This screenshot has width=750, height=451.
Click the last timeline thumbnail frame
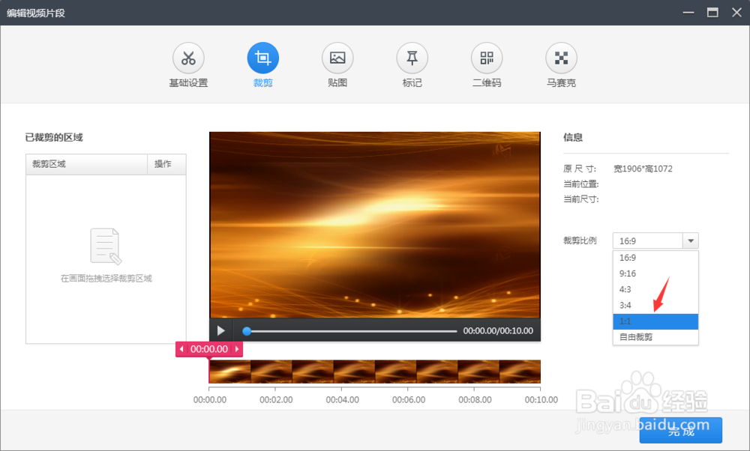pyautogui.click(x=520, y=372)
